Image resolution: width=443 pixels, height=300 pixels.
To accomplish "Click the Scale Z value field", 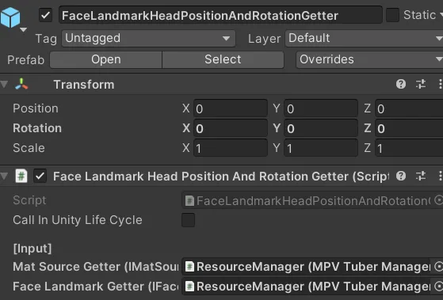I will click(x=409, y=148).
